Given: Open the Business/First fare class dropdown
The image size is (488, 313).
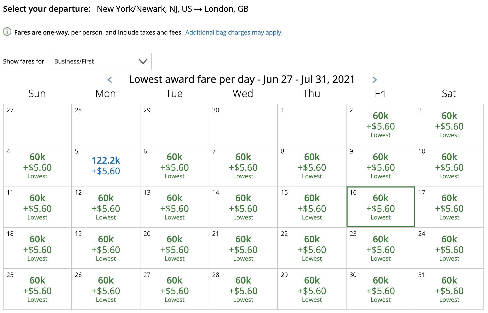Looking at the screenshot, I should (x=100, y=61).
